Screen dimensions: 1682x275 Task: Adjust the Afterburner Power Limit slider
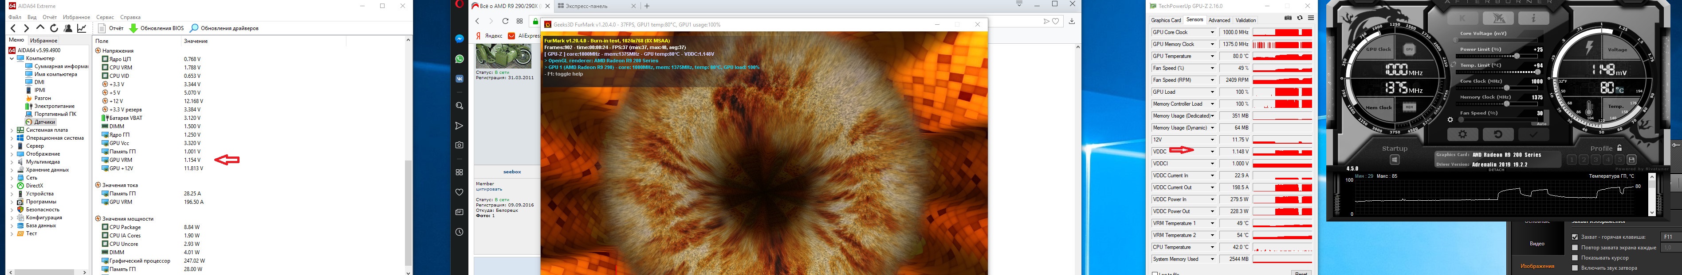1497,56
